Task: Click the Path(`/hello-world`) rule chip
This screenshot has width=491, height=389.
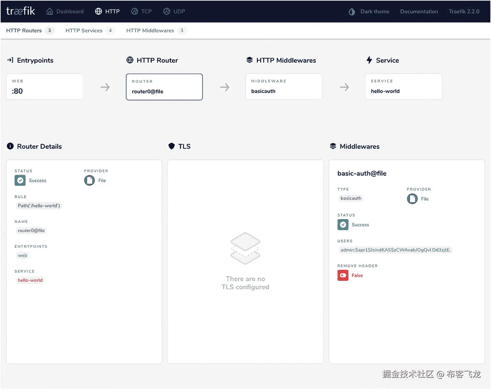Action: 39,206
